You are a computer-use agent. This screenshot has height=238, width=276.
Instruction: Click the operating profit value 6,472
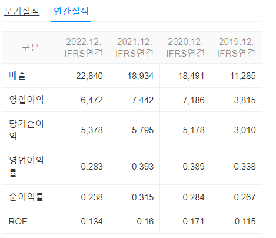point(92,100)
